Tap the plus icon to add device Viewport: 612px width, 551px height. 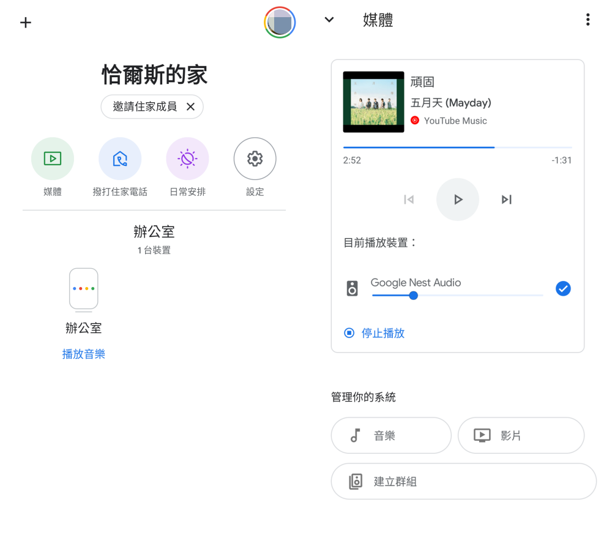(26, 23)
